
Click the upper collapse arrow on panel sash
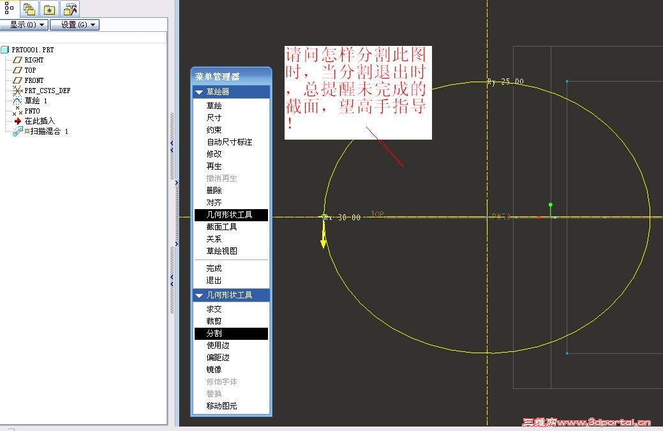(x=172, y=147)
